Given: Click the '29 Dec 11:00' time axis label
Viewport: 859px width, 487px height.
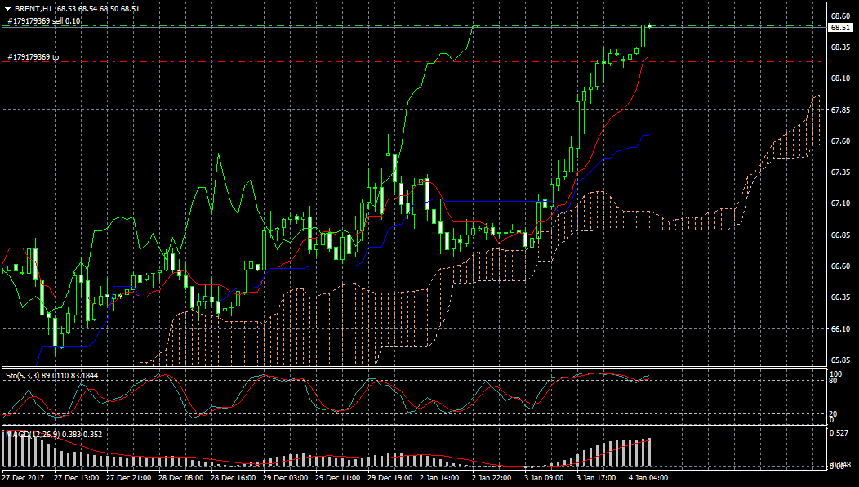Looking at the screenshot, I should pos(338,478).
